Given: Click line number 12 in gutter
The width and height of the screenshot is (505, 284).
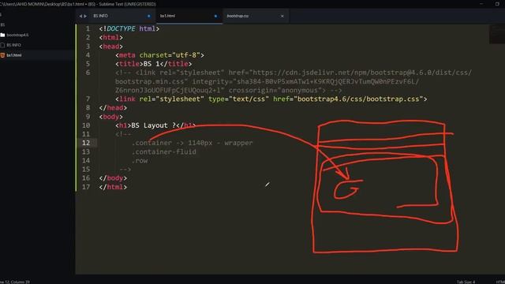Looking at the screenshot, I should (x=86, y=143).
